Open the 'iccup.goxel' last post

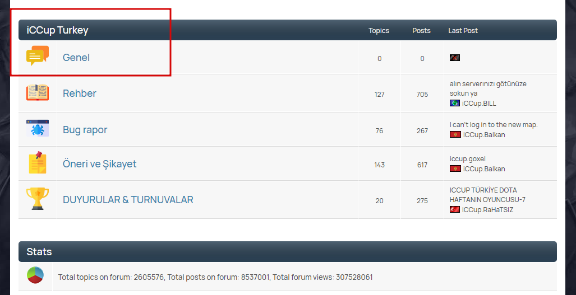click(468, 159)
